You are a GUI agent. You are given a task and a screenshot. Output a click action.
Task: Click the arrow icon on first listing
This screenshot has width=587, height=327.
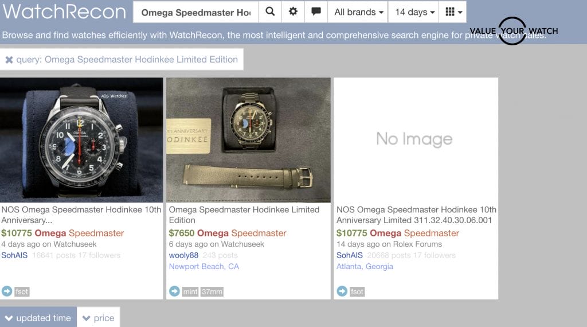click(7, 291)
